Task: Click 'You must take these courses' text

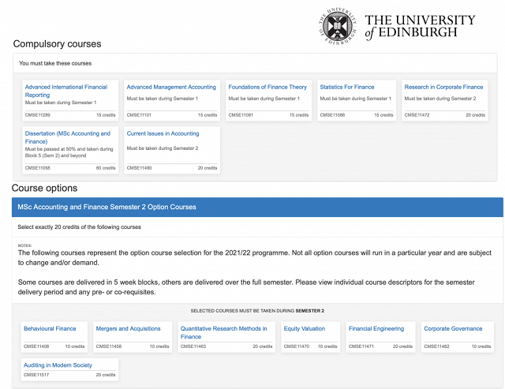Action: [55, 63]
